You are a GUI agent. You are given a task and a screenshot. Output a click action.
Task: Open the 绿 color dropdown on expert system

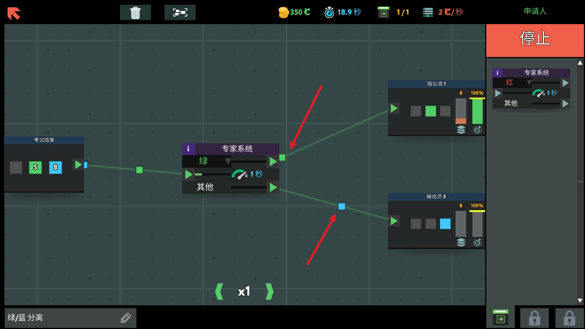(x=207, y=161)
